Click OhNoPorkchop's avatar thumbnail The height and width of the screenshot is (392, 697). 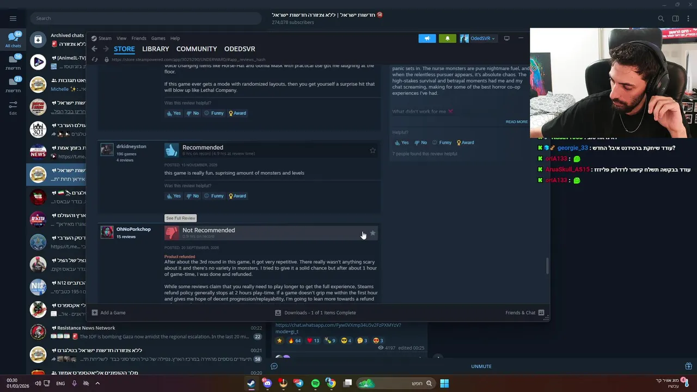coord(107,232)
